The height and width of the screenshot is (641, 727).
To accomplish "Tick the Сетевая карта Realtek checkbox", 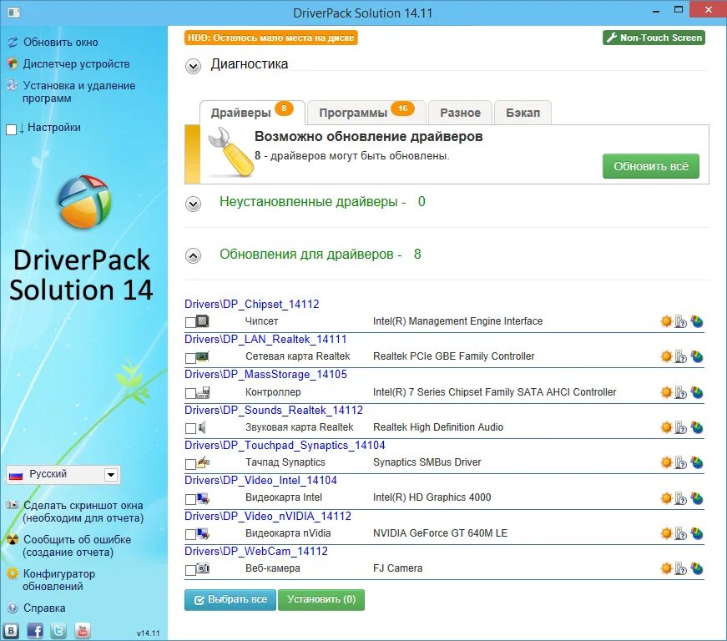I will coord(190,358).
